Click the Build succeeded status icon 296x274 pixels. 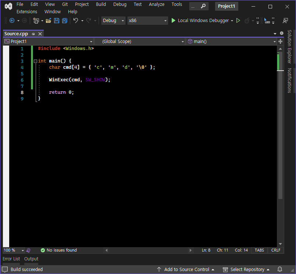pos(5,269)
